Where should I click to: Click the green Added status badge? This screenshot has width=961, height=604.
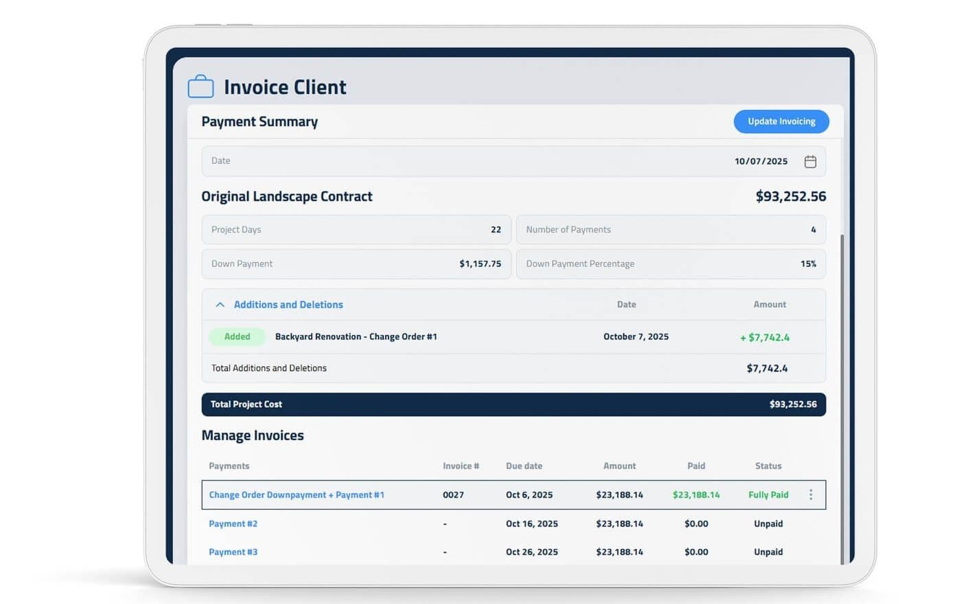click(237, 337)
